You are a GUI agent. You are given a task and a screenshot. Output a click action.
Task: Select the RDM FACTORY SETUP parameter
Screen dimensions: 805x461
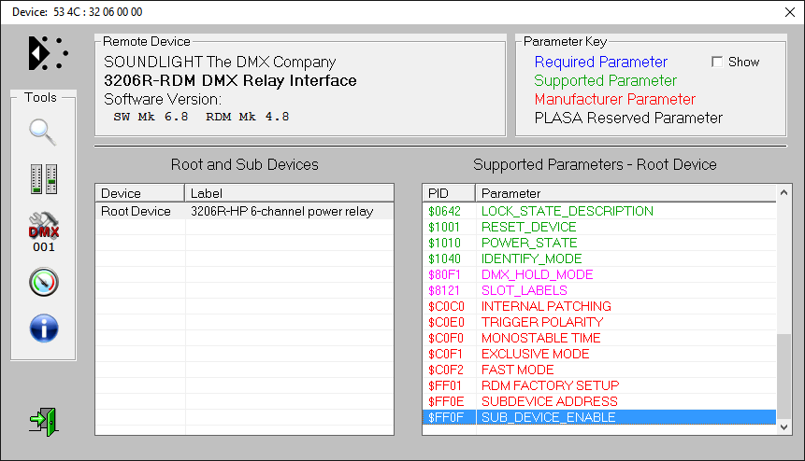click(x=550, y=385)
